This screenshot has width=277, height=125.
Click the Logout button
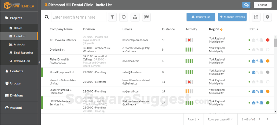coord(263,5)
